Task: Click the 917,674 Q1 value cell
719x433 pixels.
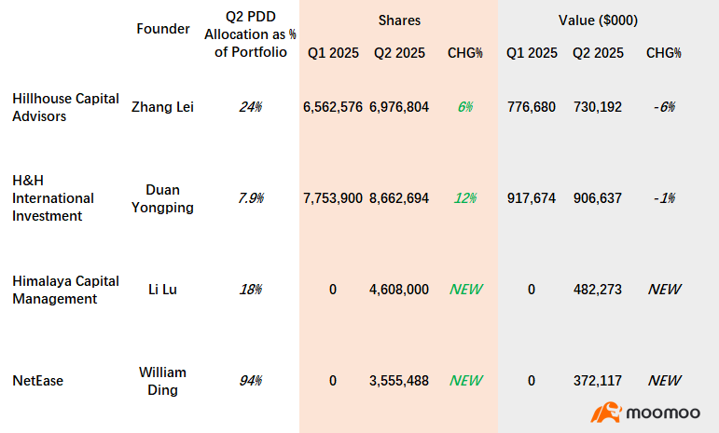Action: click(x=531, y=197)
